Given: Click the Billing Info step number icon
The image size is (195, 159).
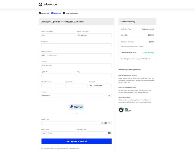Looking at the screenshot, I should pyautogui.click(x=52, y=13).
